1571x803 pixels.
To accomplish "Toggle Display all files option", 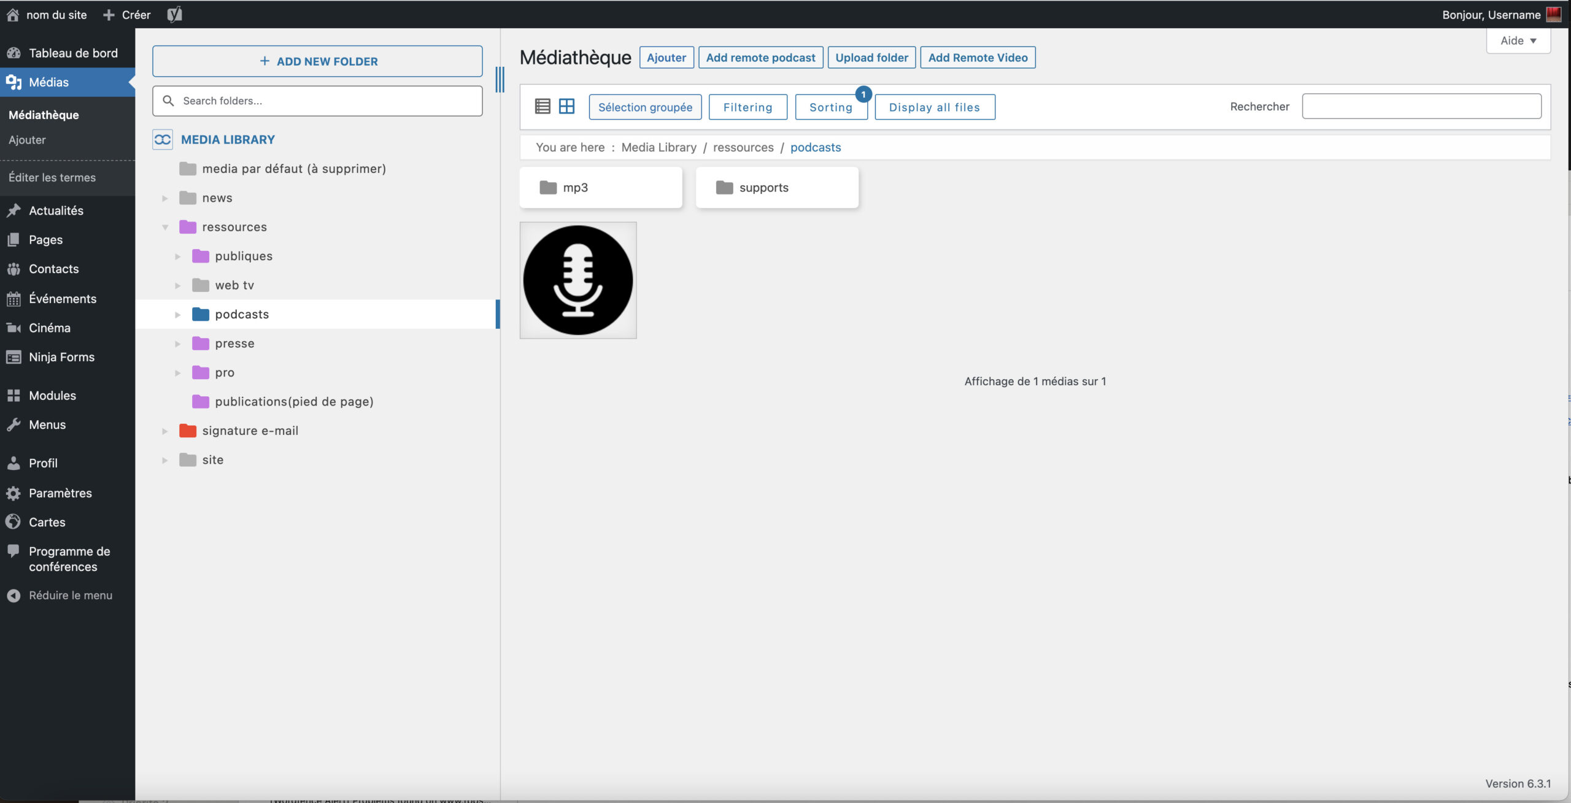I will 934,107.
